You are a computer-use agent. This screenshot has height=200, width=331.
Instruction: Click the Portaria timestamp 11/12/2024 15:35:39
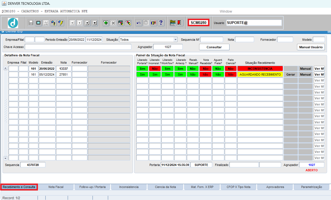(x=175, y=165)
